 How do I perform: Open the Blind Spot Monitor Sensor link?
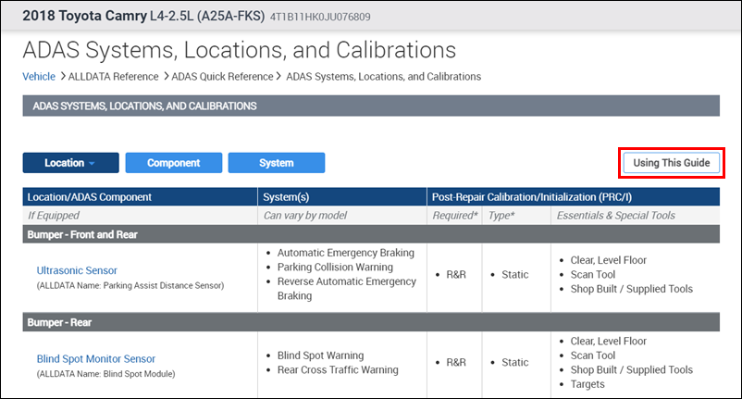coord(96,359)
